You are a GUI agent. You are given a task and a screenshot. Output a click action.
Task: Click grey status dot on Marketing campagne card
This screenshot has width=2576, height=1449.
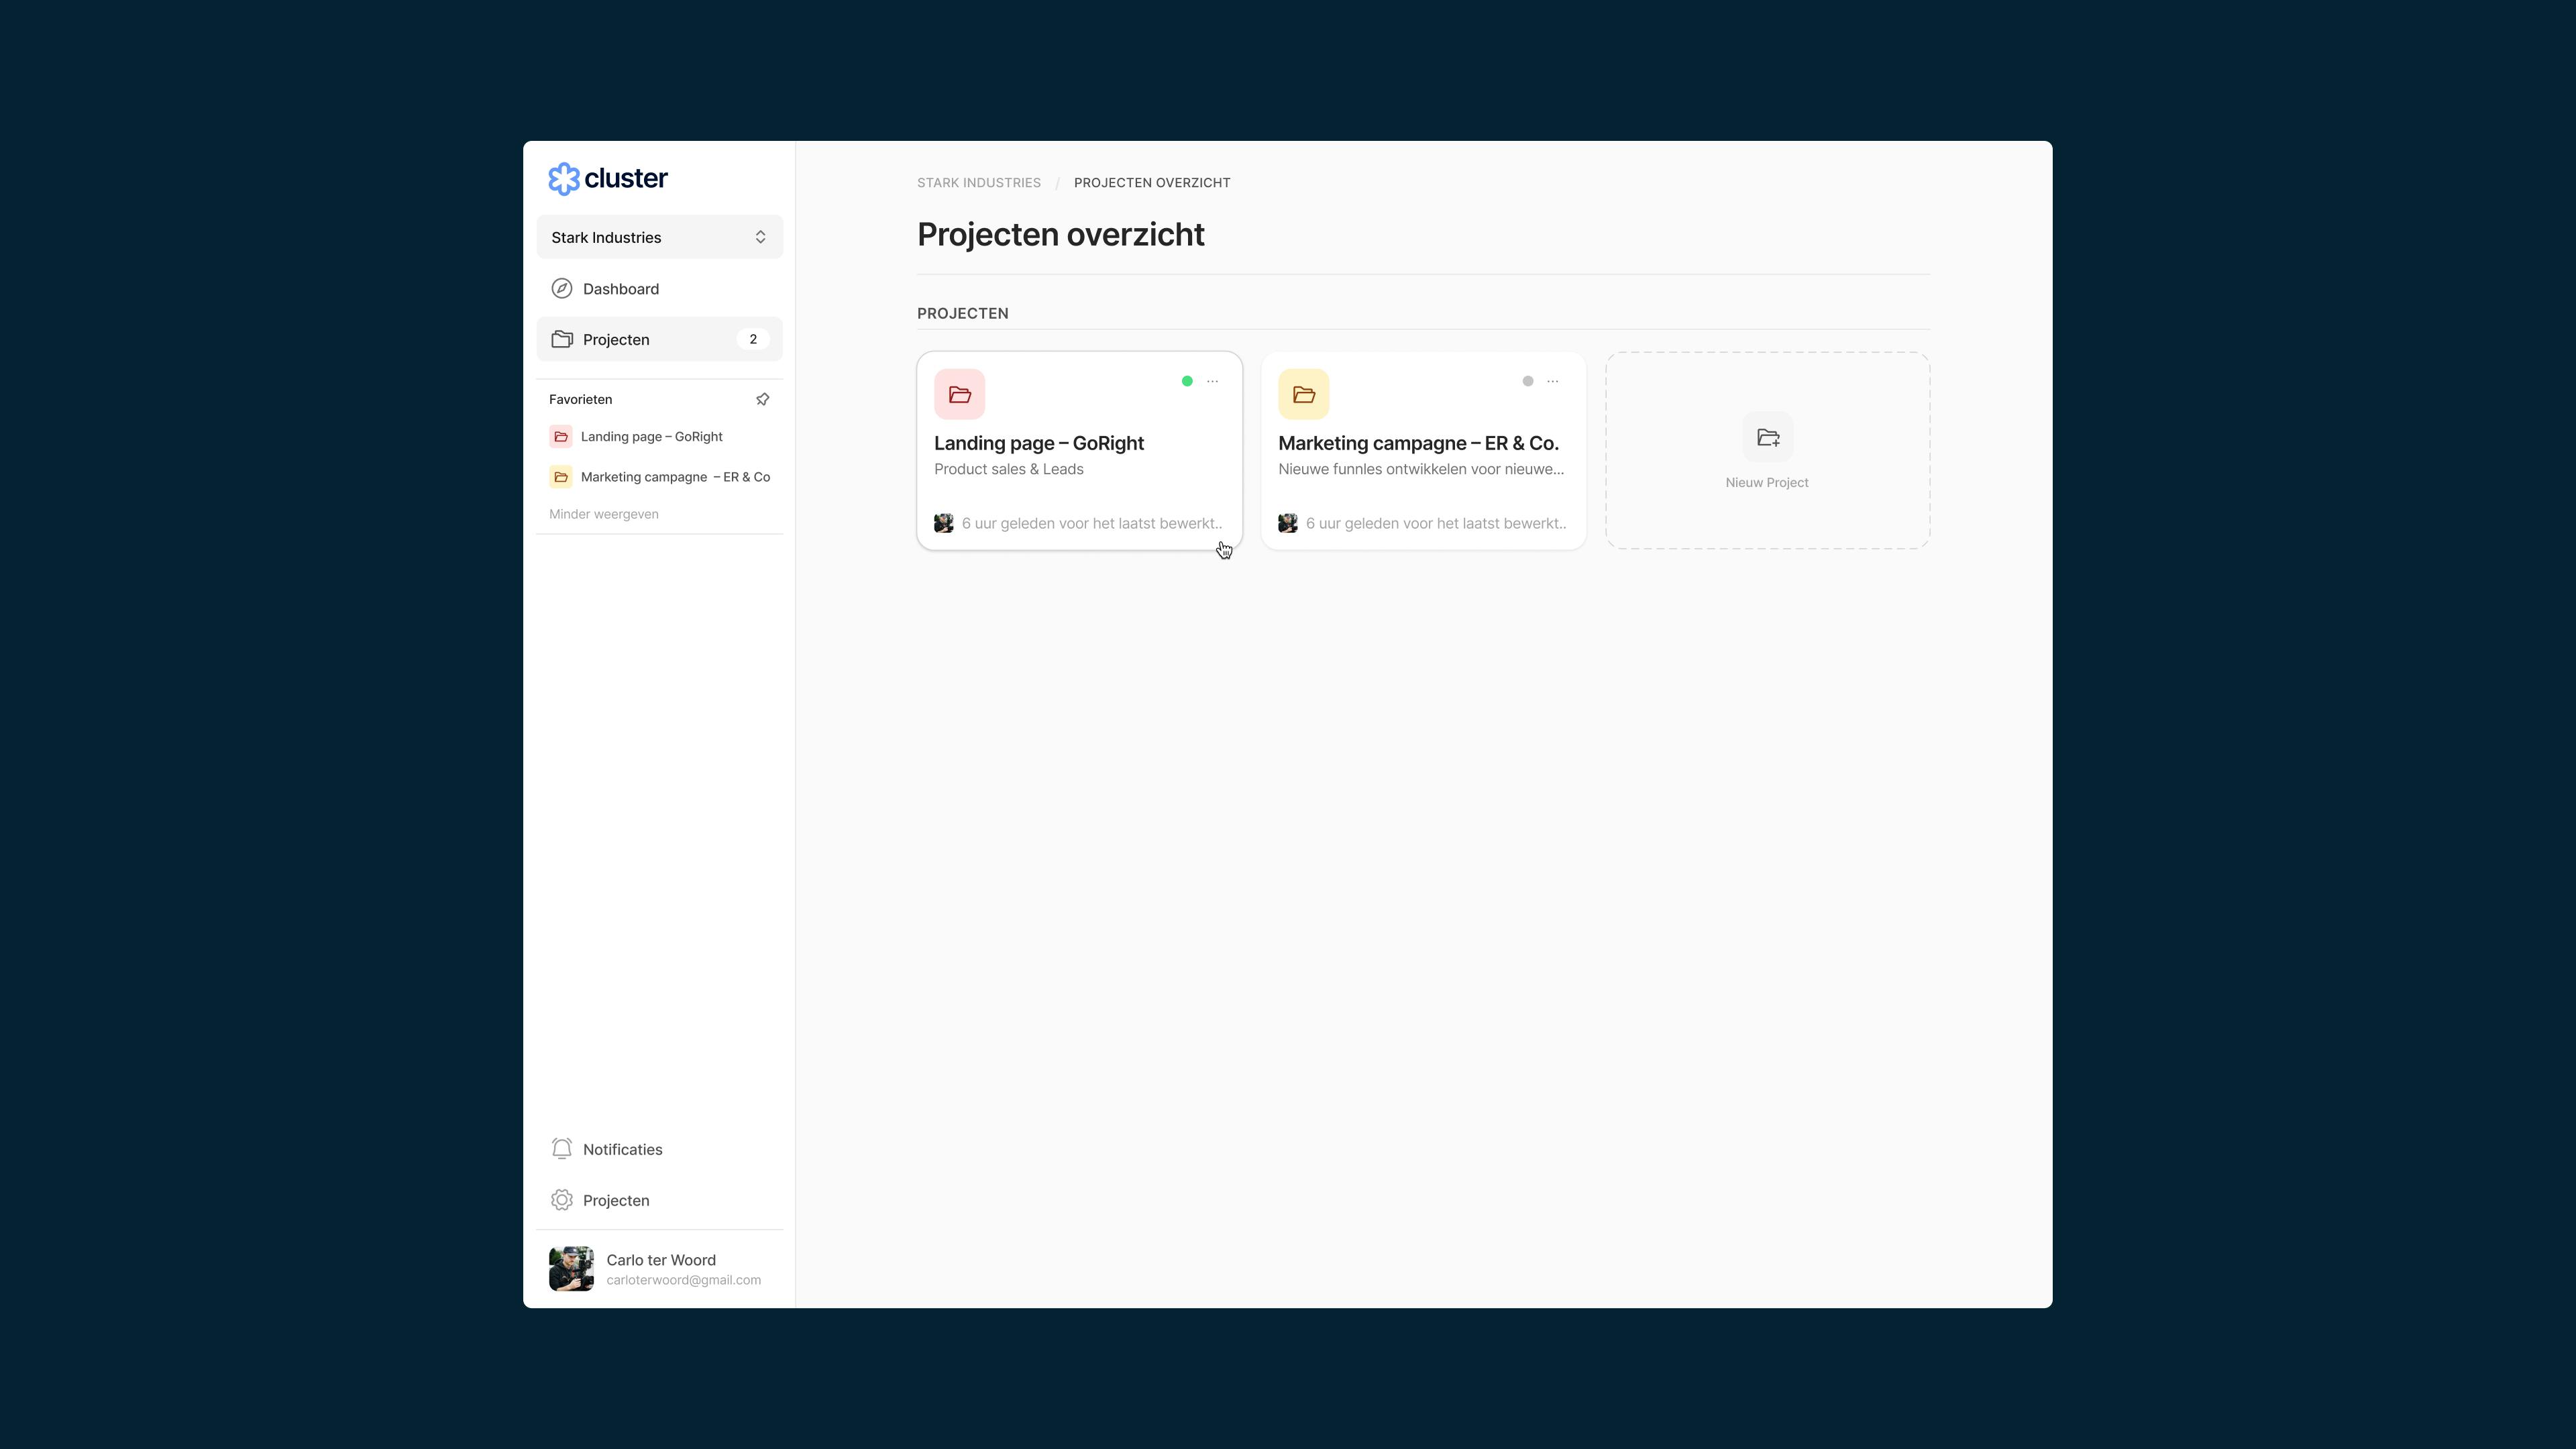(1528, 381)
